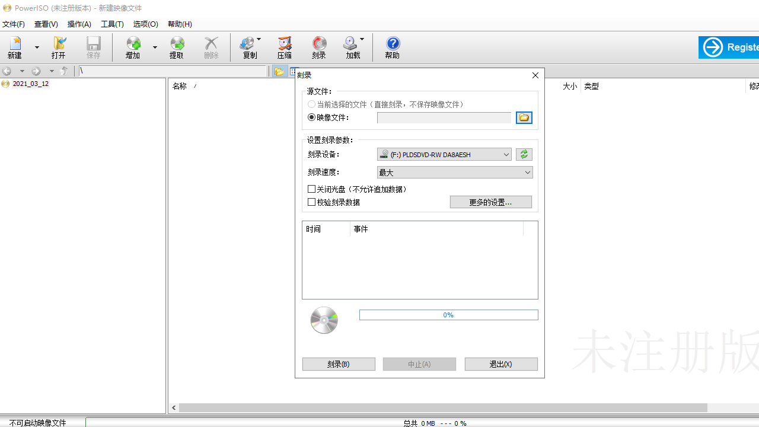Click the 更多的设置 button
The image size is (759, 427).
(490, 202)
